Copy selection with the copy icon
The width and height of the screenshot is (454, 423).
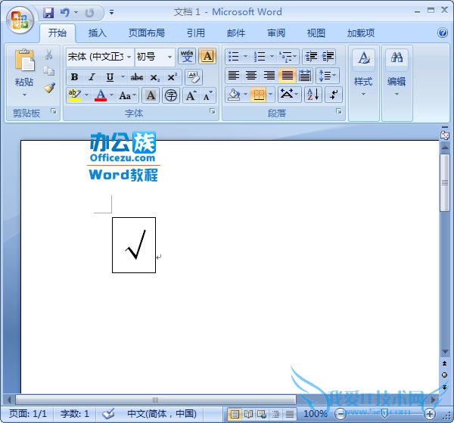[48, 70]
